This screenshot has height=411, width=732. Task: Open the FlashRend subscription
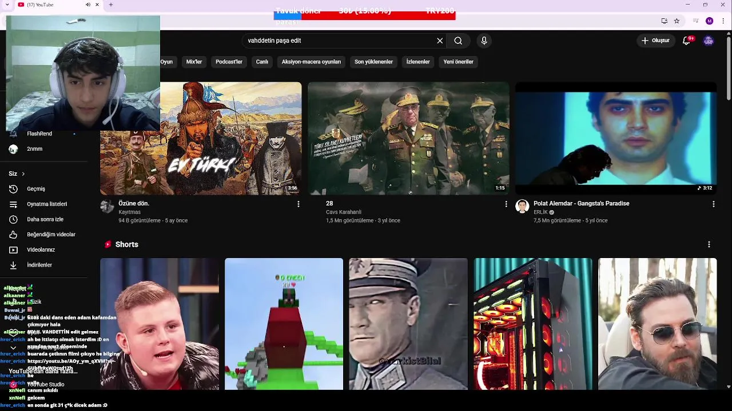[39, 134]
